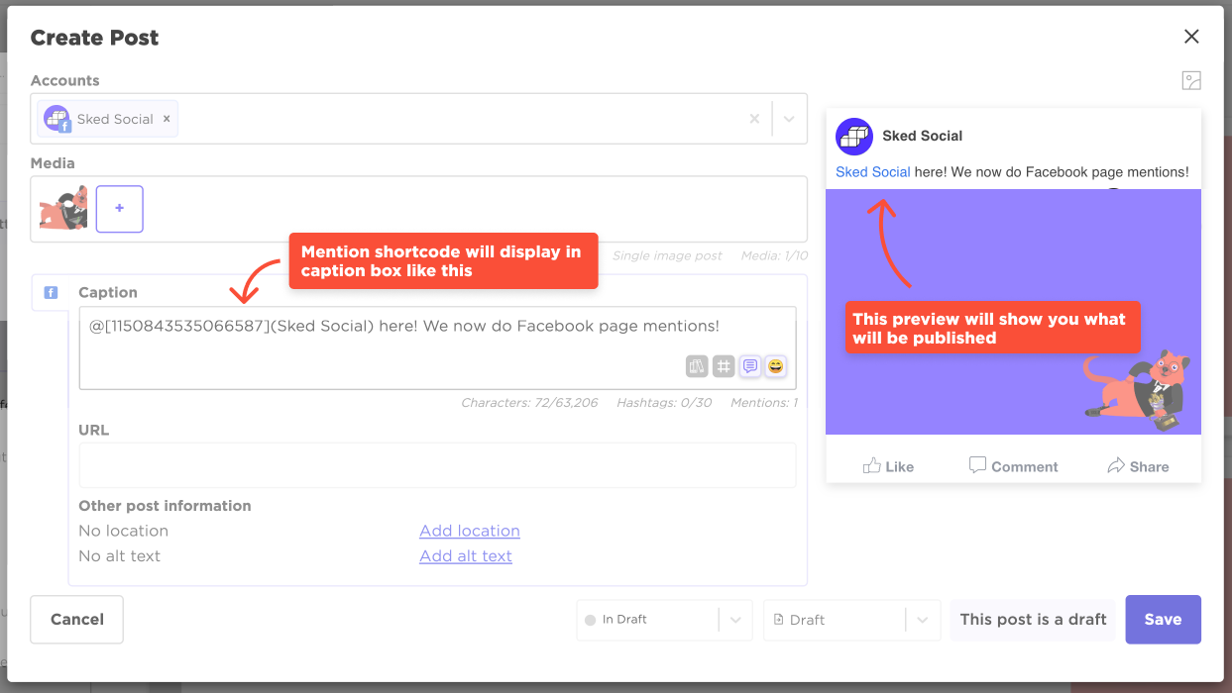Clear all selected accounts
Screen dimensions: 1232x693
pyautogui.click(x=754, y=119)
